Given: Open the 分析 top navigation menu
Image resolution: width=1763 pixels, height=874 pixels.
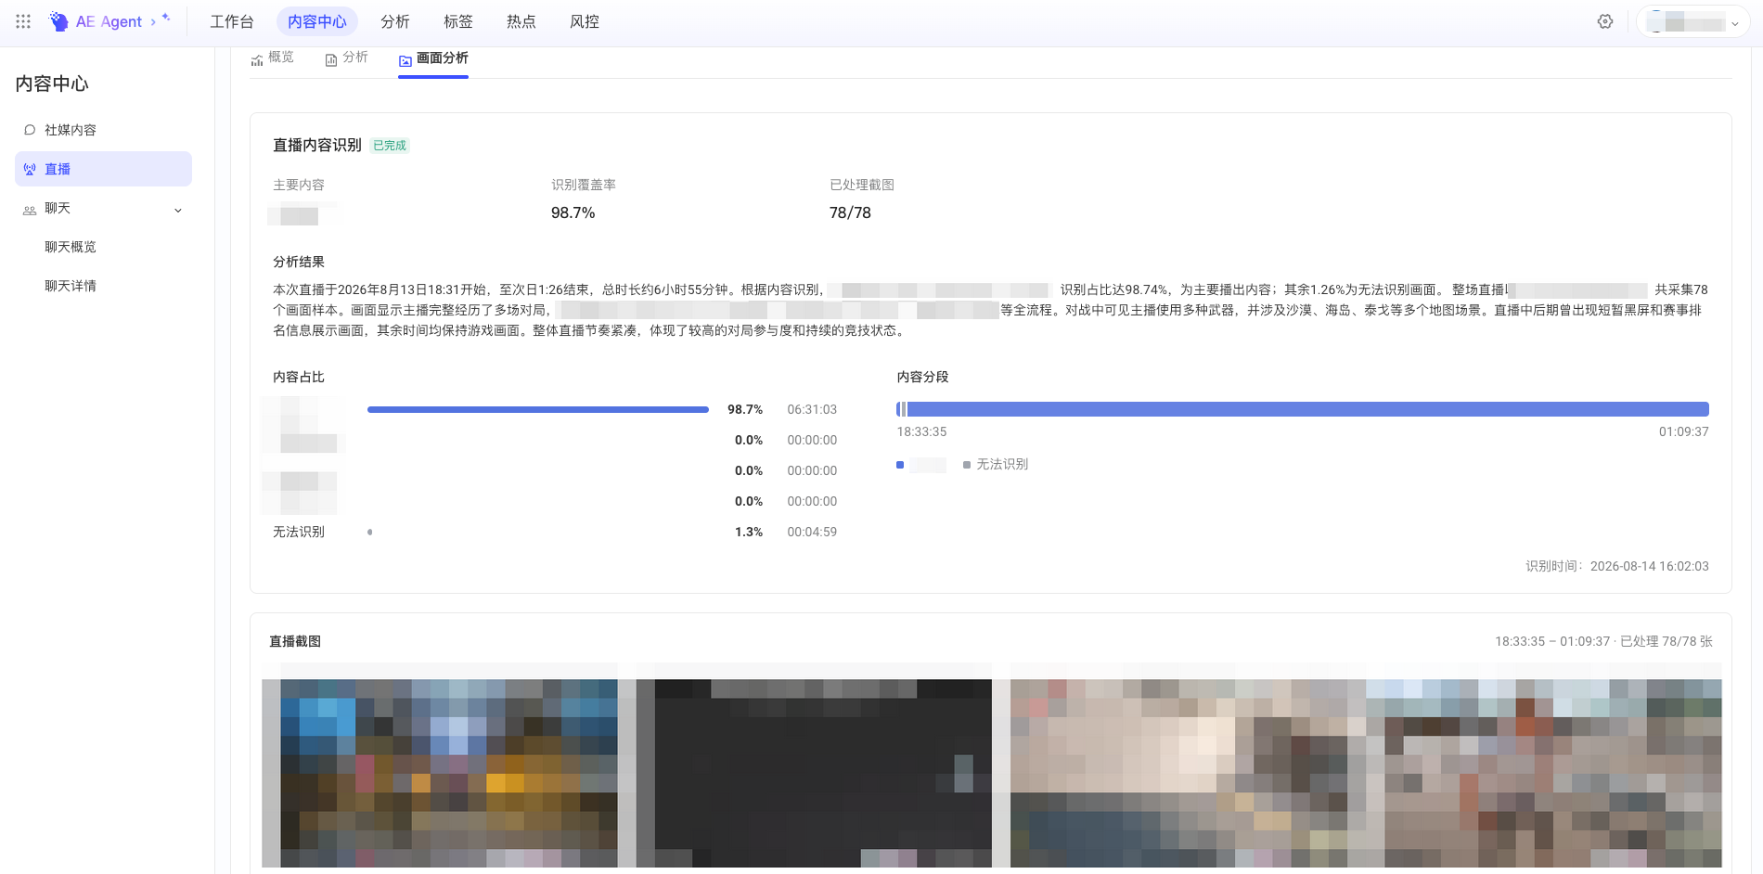Looking at the screenshot, I should pyautogui.click(x=395, y=21).
